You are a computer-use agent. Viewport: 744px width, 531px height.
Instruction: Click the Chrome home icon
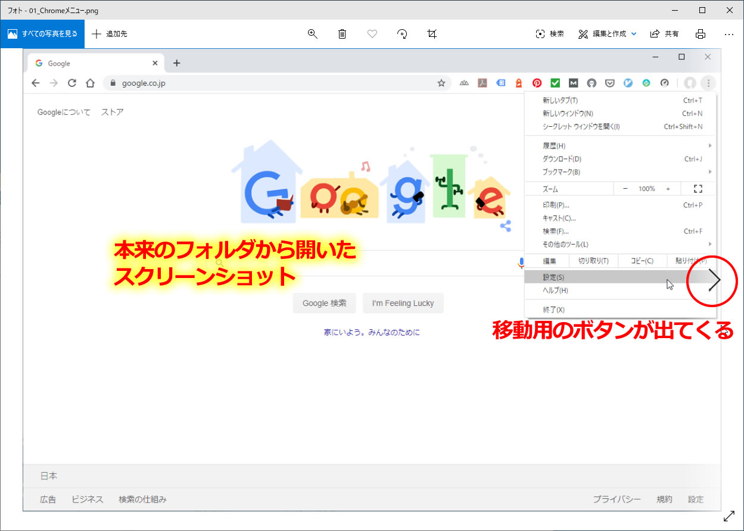pyautogui.click(x=90, y=83)
